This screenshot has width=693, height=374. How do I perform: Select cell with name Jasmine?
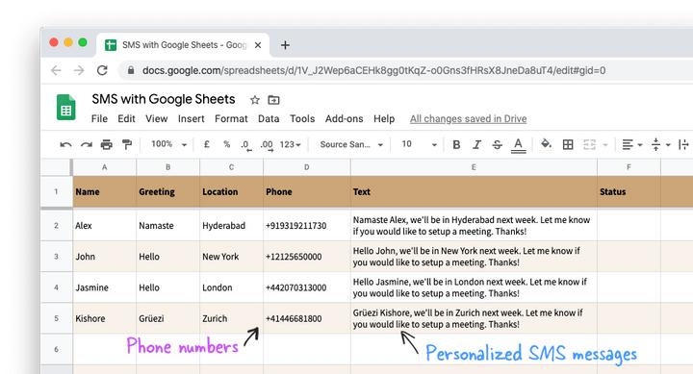[104, 287]
